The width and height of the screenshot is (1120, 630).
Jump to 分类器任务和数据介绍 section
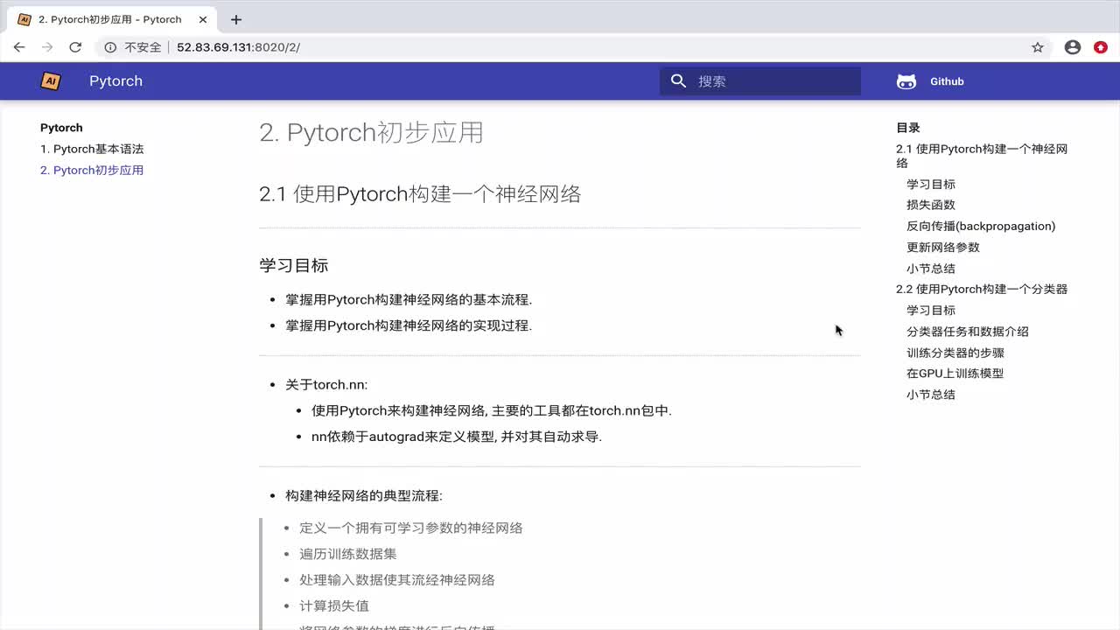tap(968, 332)
